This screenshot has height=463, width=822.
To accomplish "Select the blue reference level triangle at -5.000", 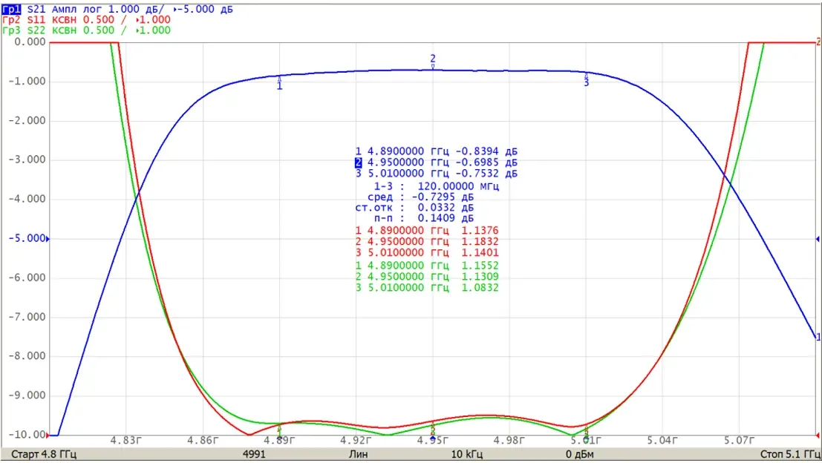I will pyautogui.click(x=48, y=239).
